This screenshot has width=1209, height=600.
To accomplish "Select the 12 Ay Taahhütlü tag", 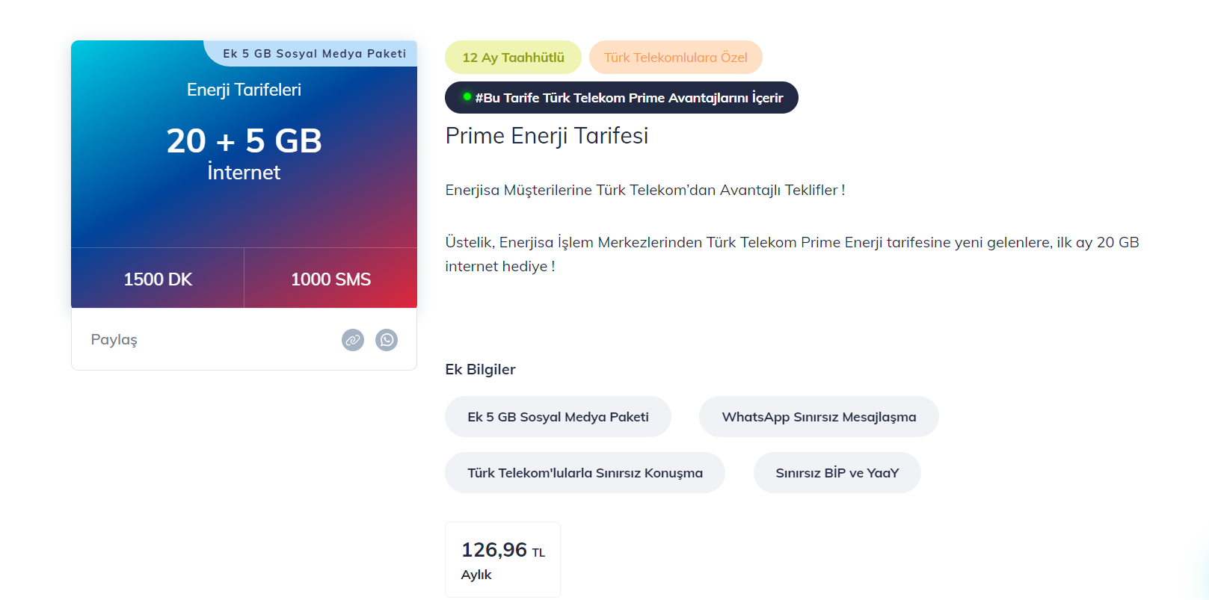I will click(513, 58).
